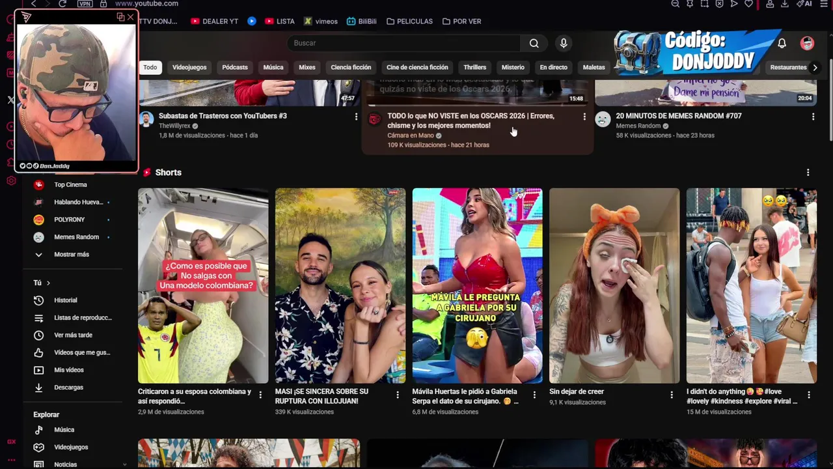Select the En directo filter chip

[x=554, y=67]
